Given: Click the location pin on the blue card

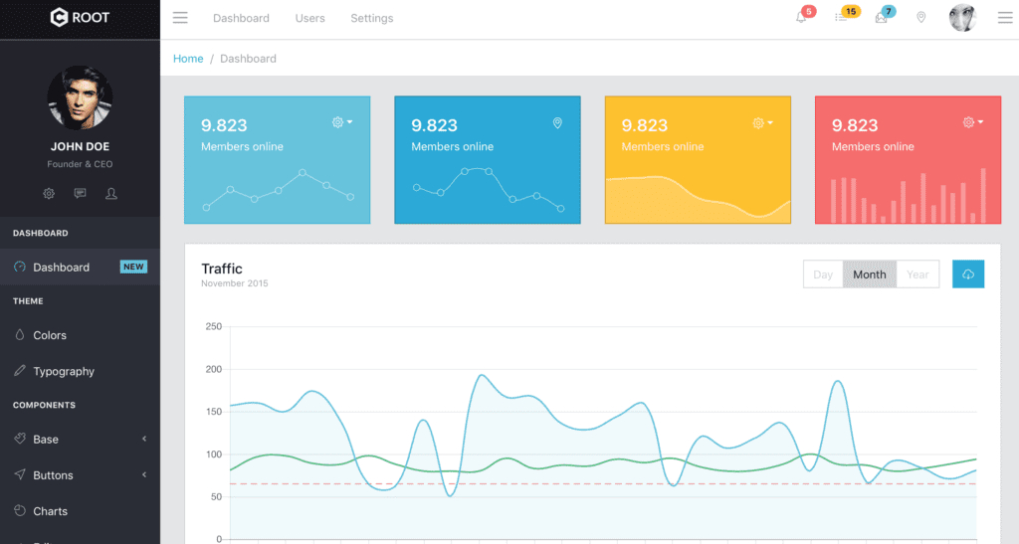Looking at the screenshot, I should 557,123.
